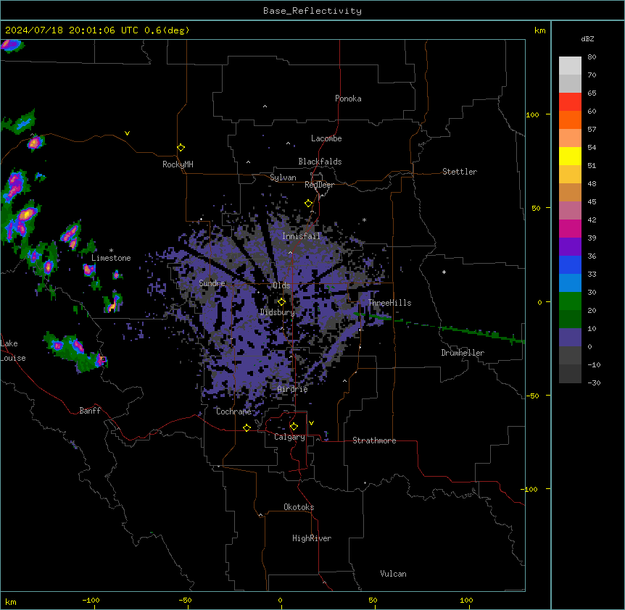625x610 pixels.
Task: Click the Ponoka city label
Action: pyautogui.click(x=348, y=99)
